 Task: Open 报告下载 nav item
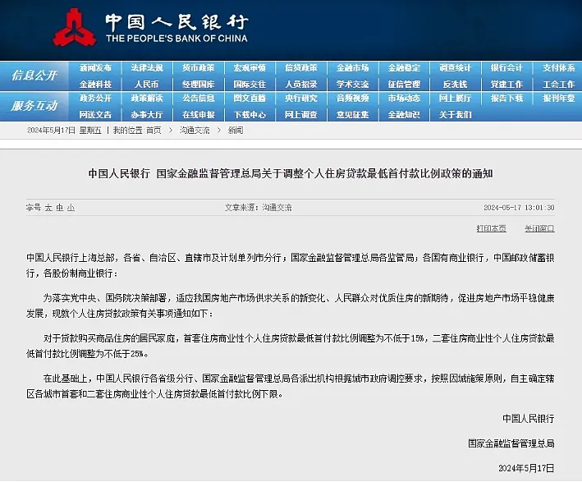tap(506, 99)
